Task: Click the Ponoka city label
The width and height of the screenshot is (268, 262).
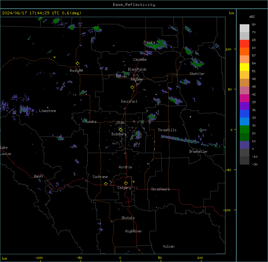Action: (x=149, y=42)
